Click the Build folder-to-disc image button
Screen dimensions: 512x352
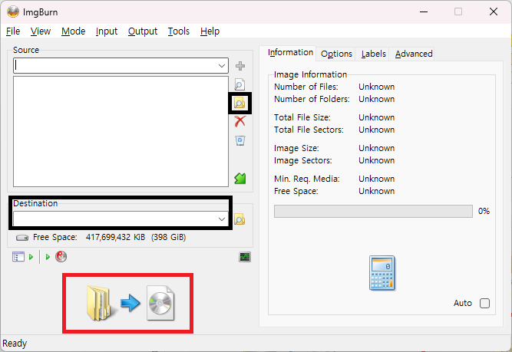point(130,303)
